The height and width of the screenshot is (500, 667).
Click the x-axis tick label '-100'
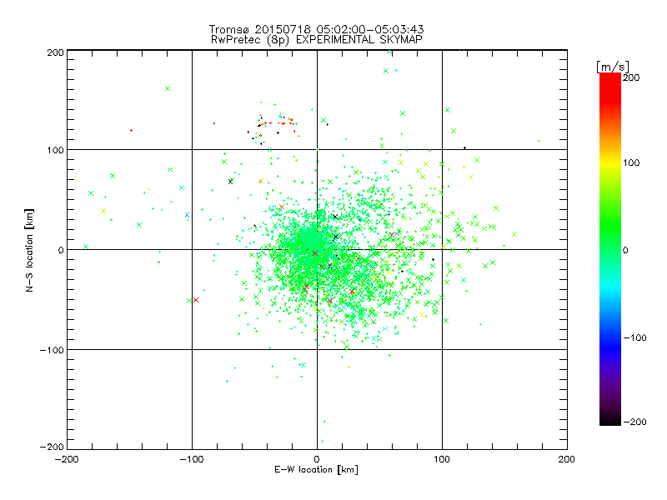(x=192, y=459)
